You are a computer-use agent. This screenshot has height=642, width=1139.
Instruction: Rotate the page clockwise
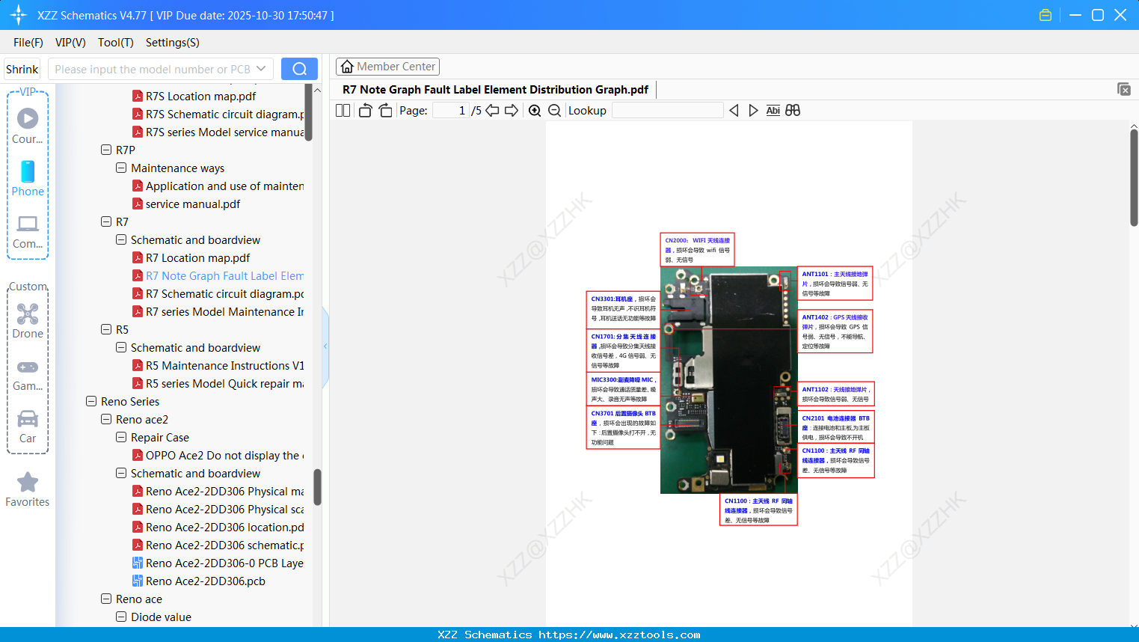(x=385, y=111)
